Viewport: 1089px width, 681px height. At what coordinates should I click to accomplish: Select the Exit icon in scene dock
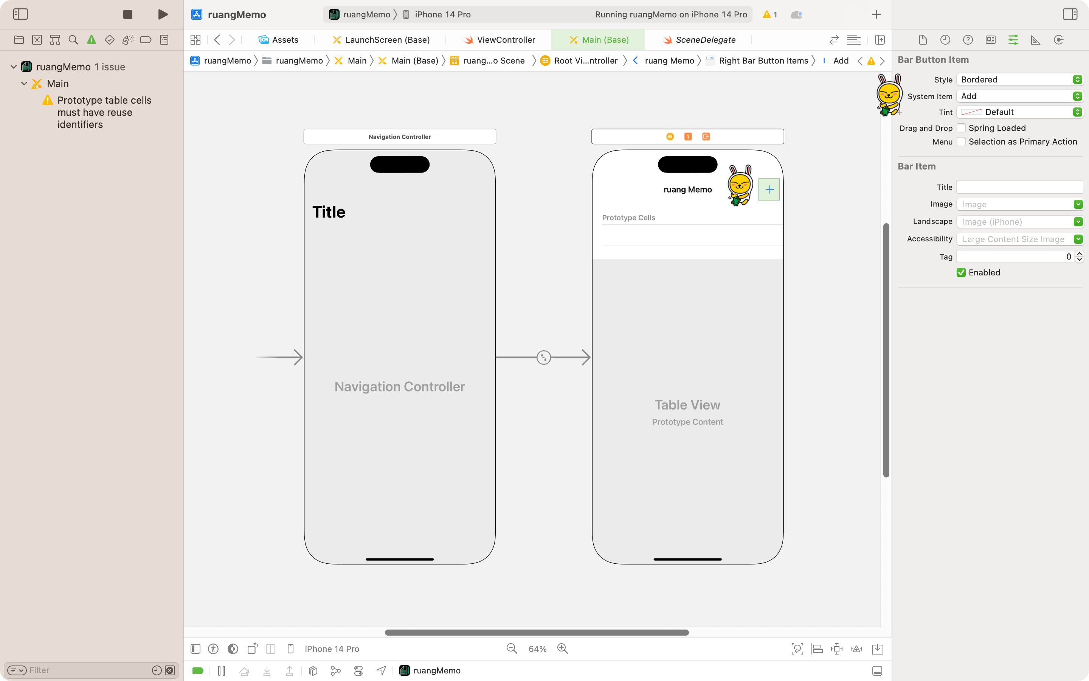pos(706,137)
